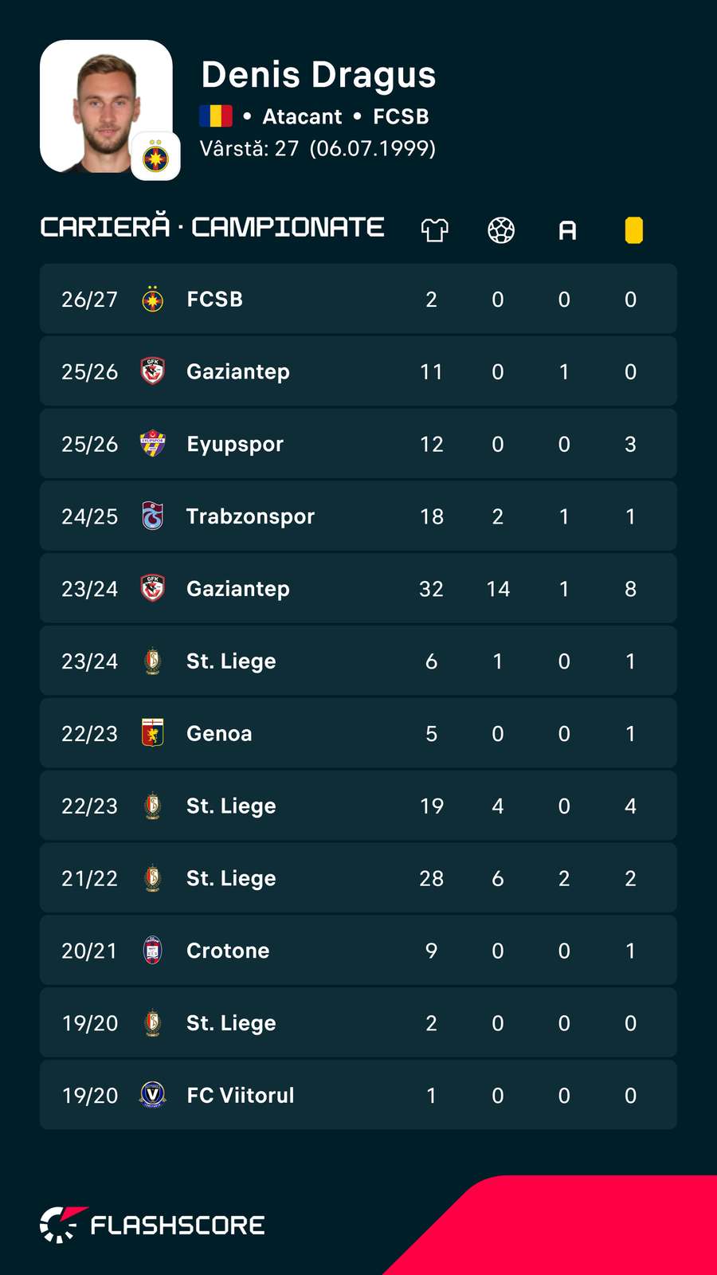
Task: Click the FCSB team text in header
Action: 402,116
